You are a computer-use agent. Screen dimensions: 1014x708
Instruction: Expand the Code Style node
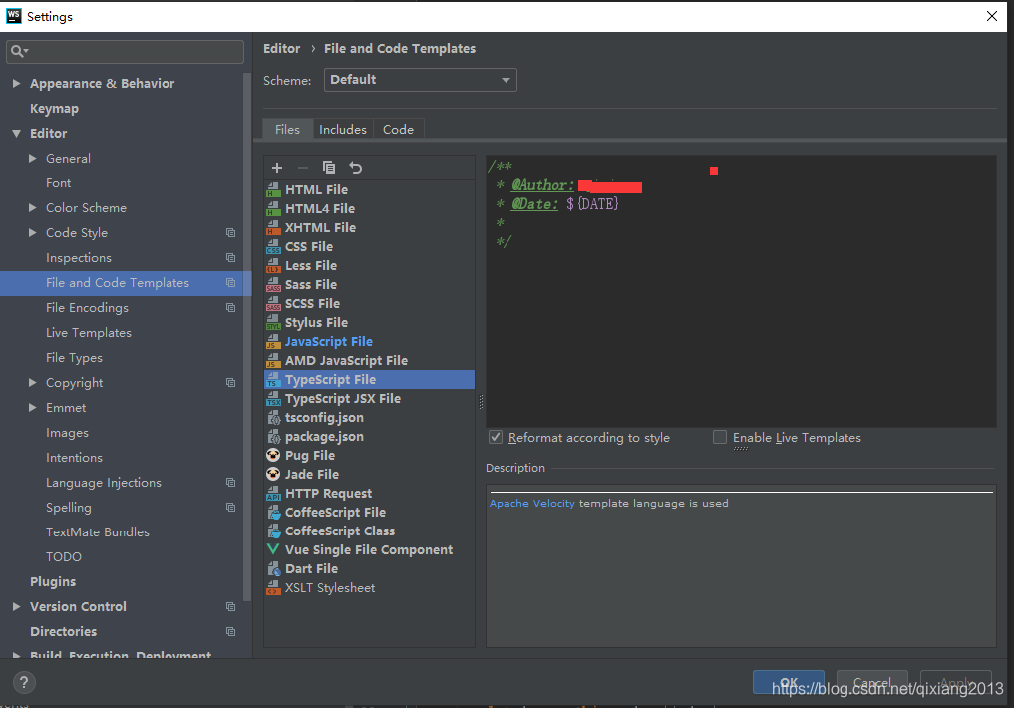pyautogui.click(x=32, y=232)
